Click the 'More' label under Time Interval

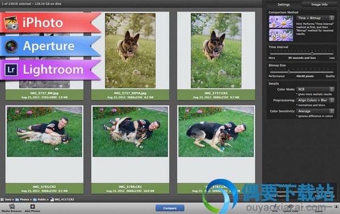271,58
